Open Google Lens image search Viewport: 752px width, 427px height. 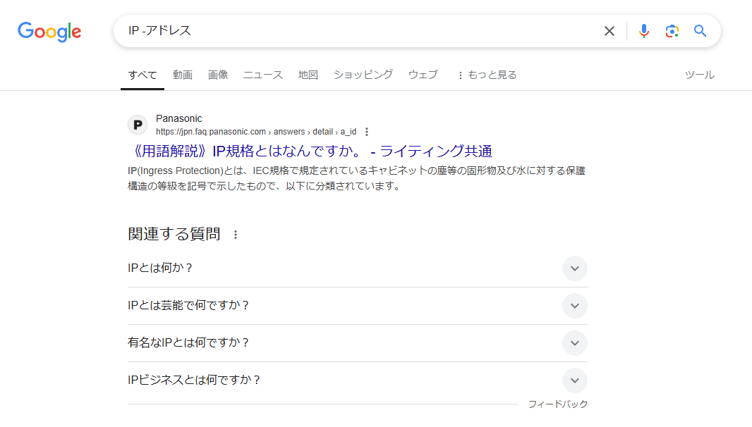pyautogui.click(x=672, y=31)
